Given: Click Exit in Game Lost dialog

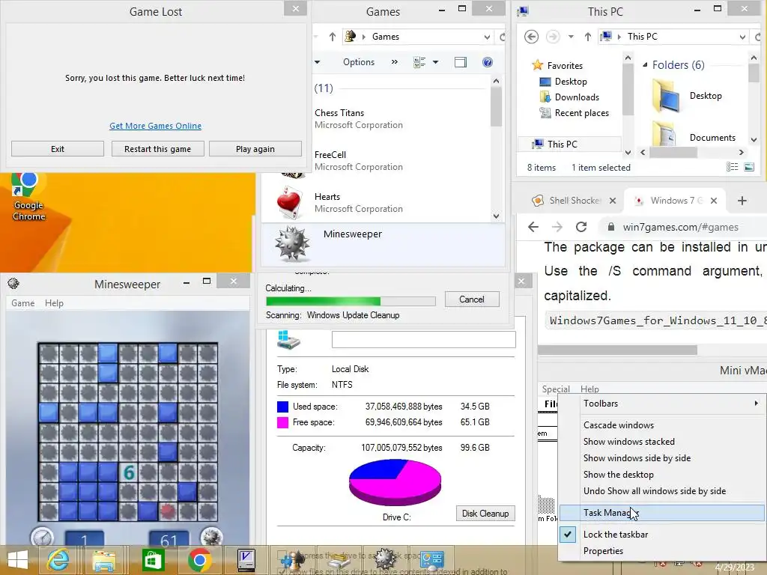Looking at the screenshot, I should (x=58, y=149).
